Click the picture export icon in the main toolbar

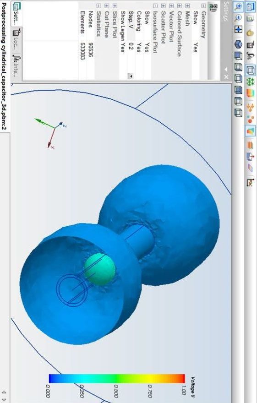(x=250, y=18)
